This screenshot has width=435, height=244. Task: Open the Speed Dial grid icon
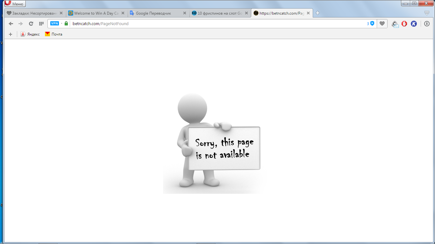click(x=41, y=24)
